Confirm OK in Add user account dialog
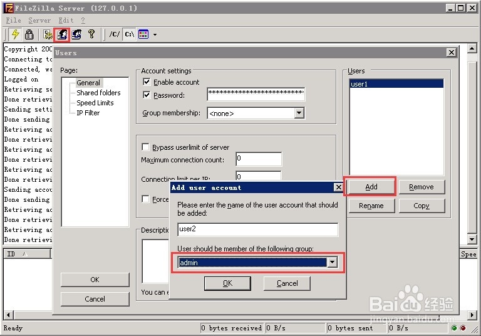Screen dimensions: 481x336 pos(227,283)
